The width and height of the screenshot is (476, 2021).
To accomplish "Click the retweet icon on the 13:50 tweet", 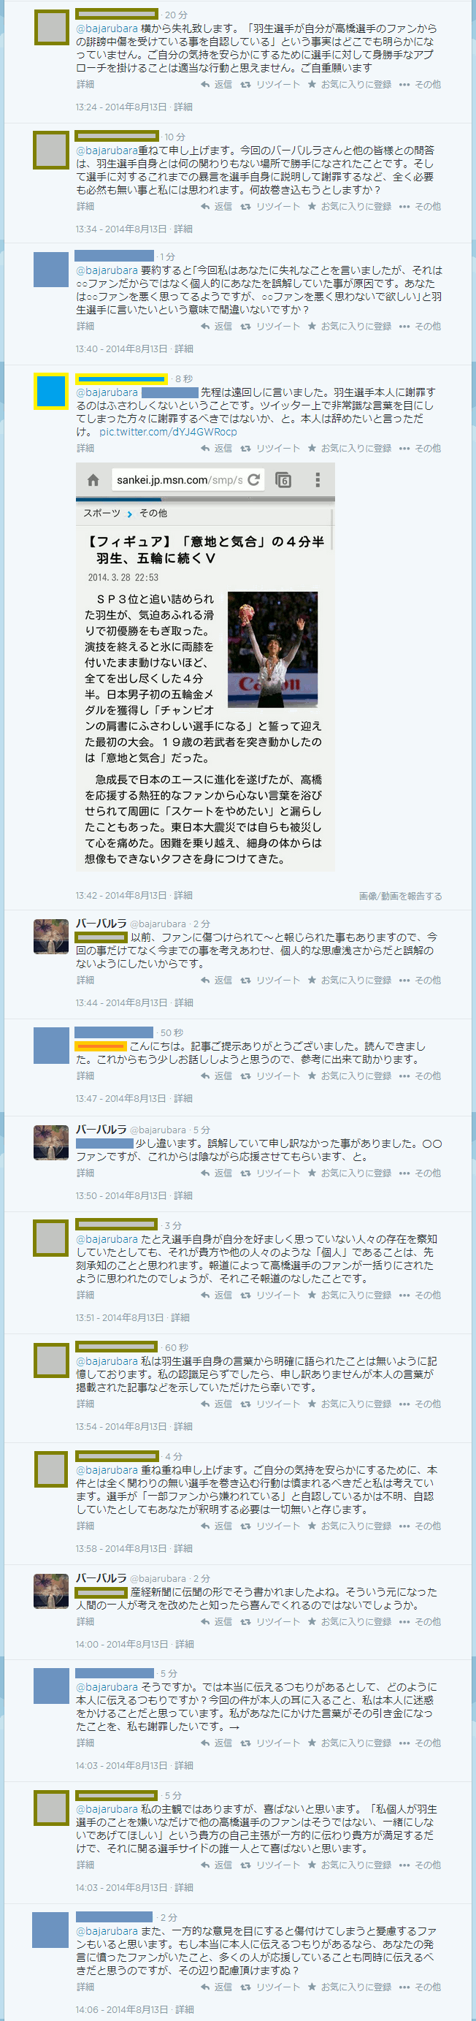I will pos(245,1173).
